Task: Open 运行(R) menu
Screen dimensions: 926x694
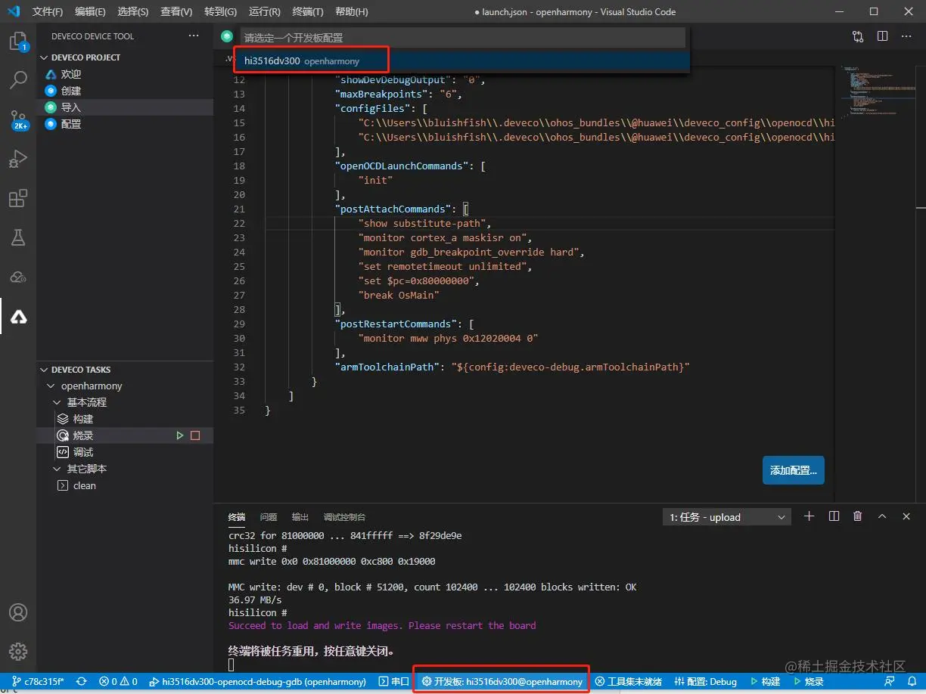Action: 264,11
